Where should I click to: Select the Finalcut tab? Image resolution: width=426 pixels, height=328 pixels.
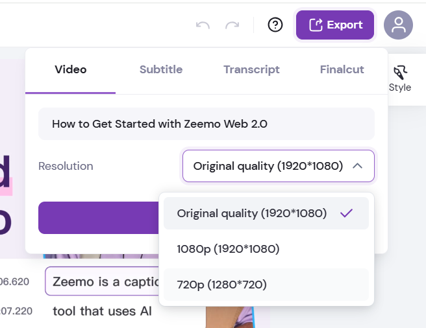click(x=342, y=69)
